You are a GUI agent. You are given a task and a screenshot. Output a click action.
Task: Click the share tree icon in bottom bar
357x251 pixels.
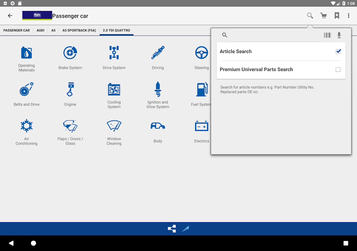172,228
